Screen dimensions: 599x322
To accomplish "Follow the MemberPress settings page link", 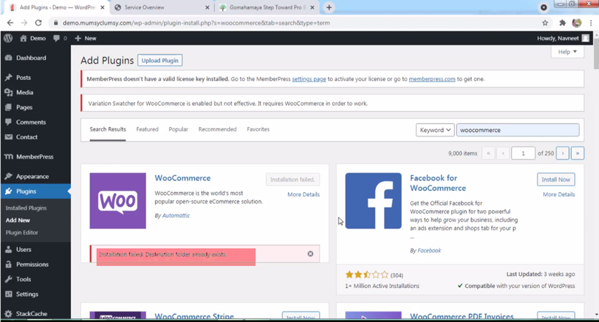I will [x=309, y=79].
